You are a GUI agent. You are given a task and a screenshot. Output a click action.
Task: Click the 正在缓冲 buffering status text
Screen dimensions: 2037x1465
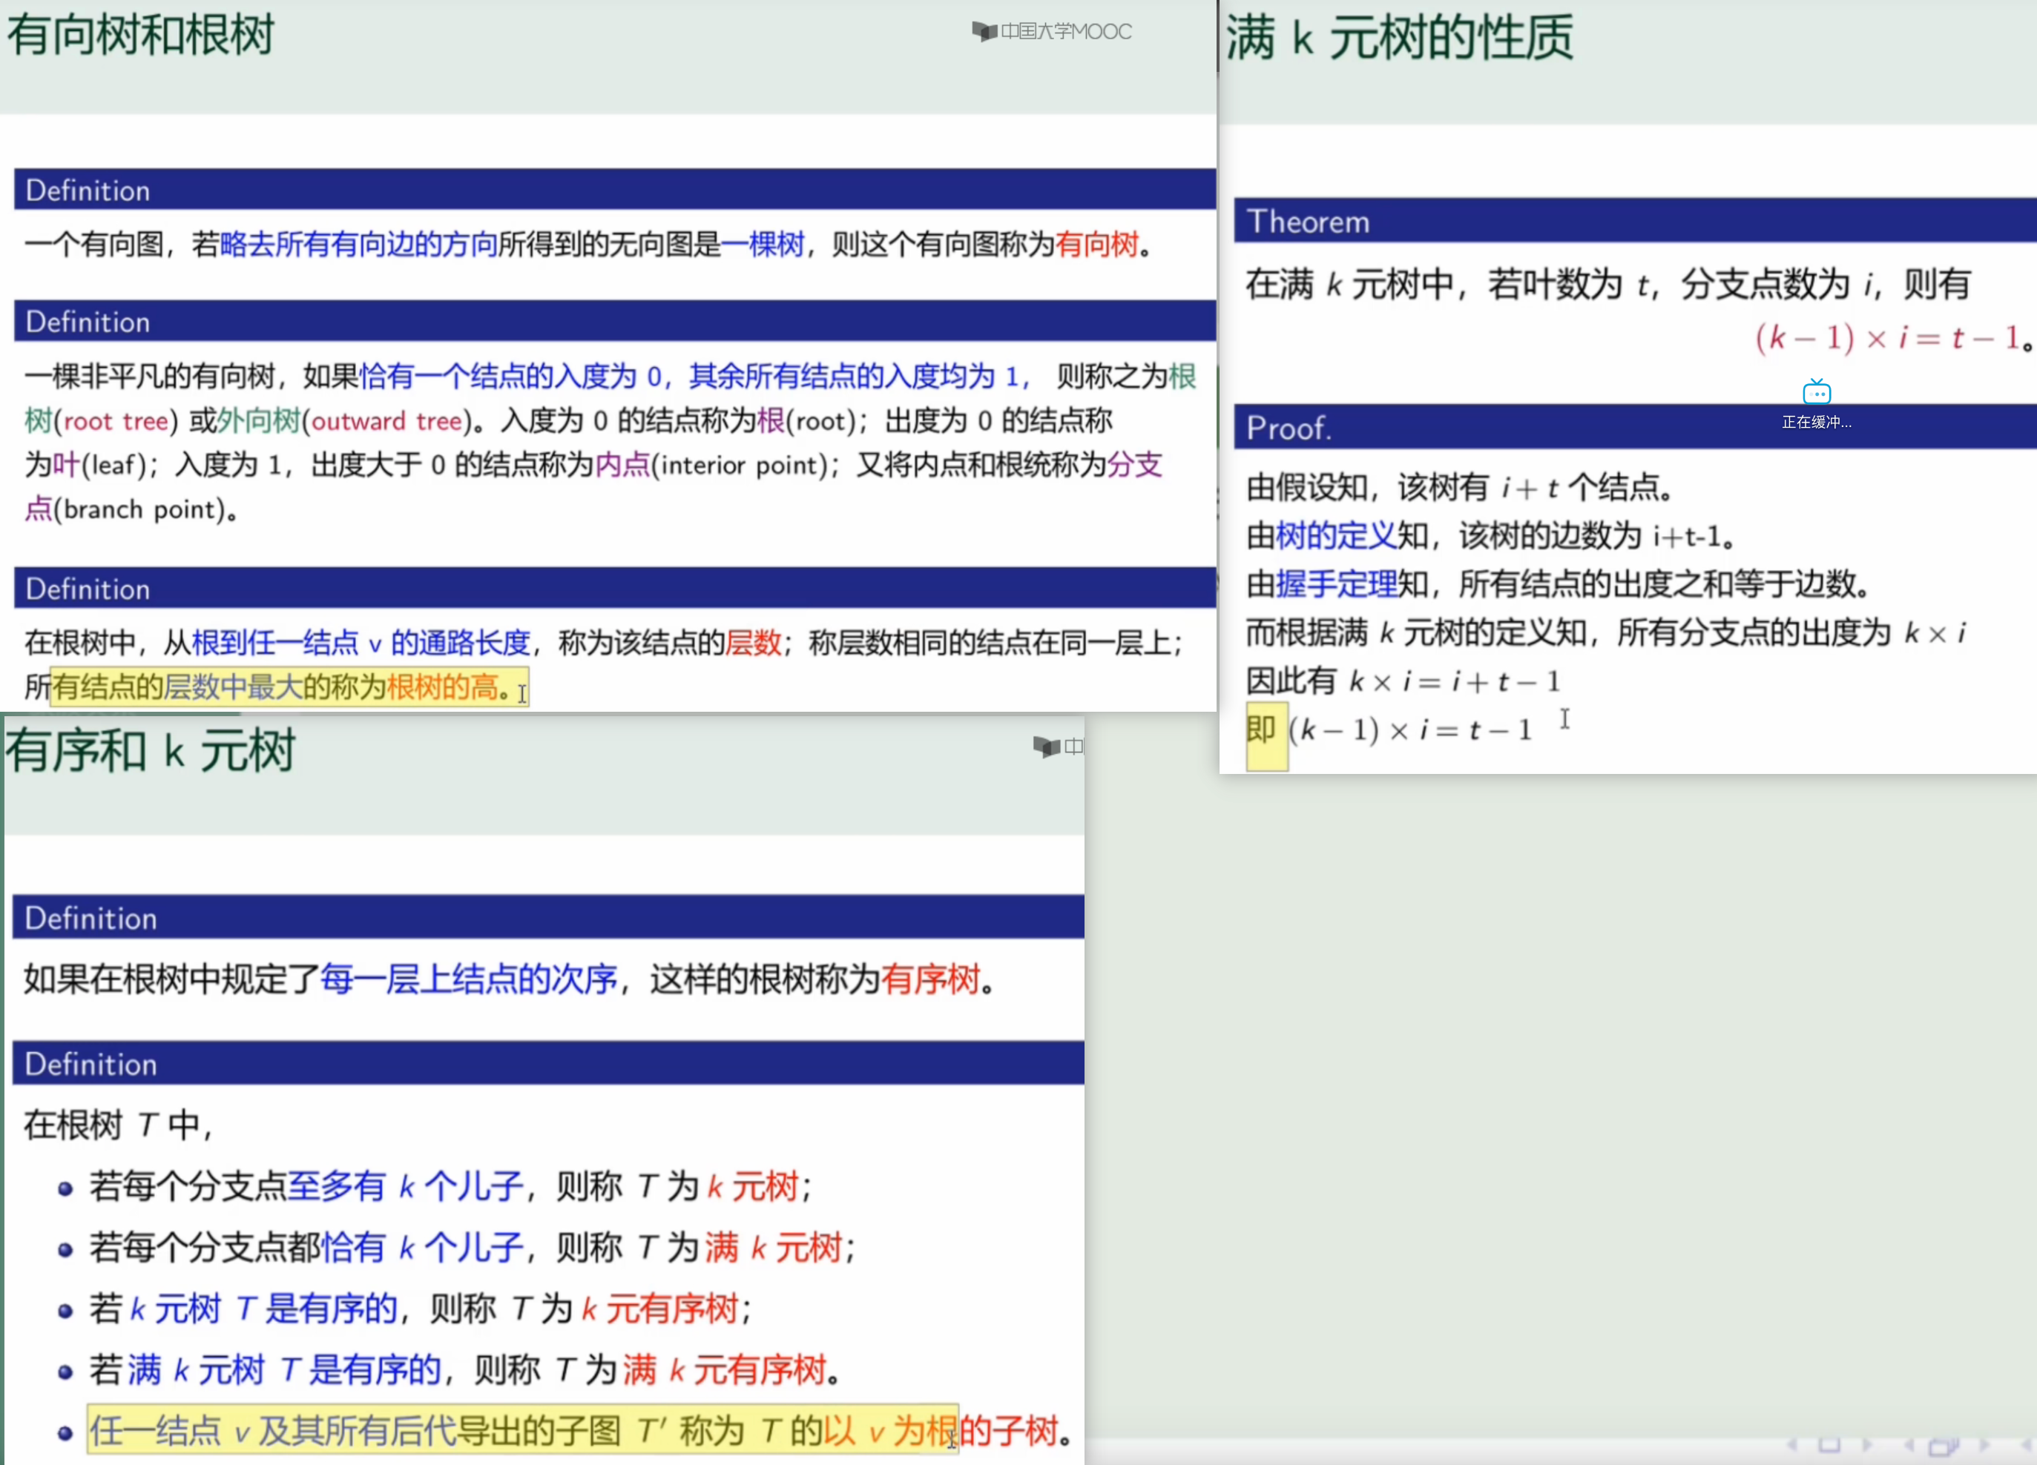(1816, 422)
